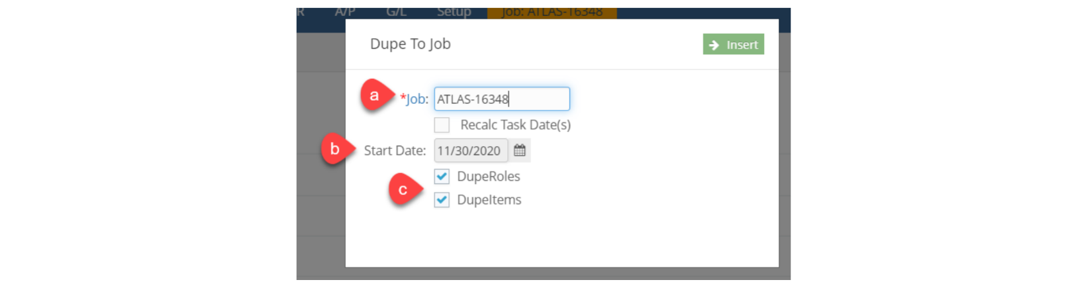Uncheck the DupeItems checkbox

coord(442,199)
